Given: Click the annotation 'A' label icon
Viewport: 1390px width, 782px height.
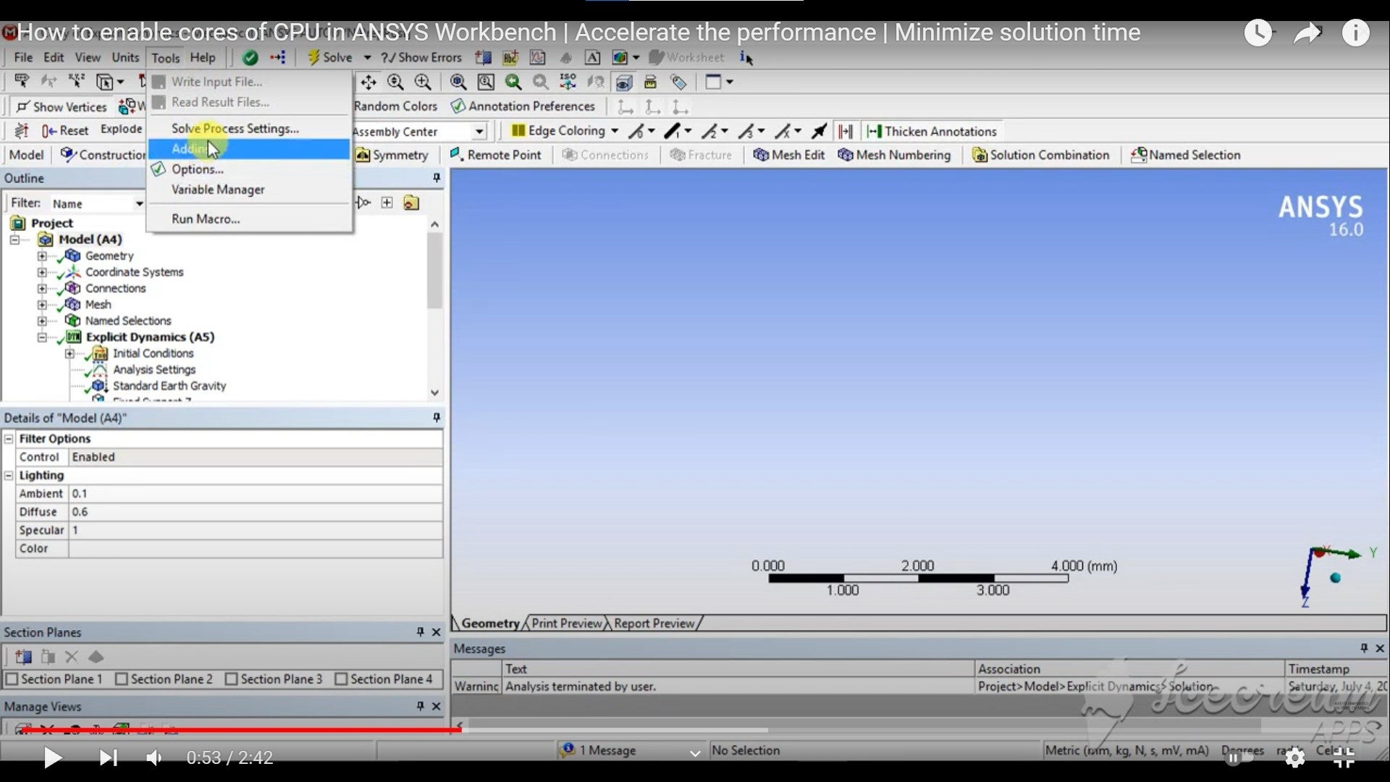Looking at the screenshot, I should pos(592,57).
